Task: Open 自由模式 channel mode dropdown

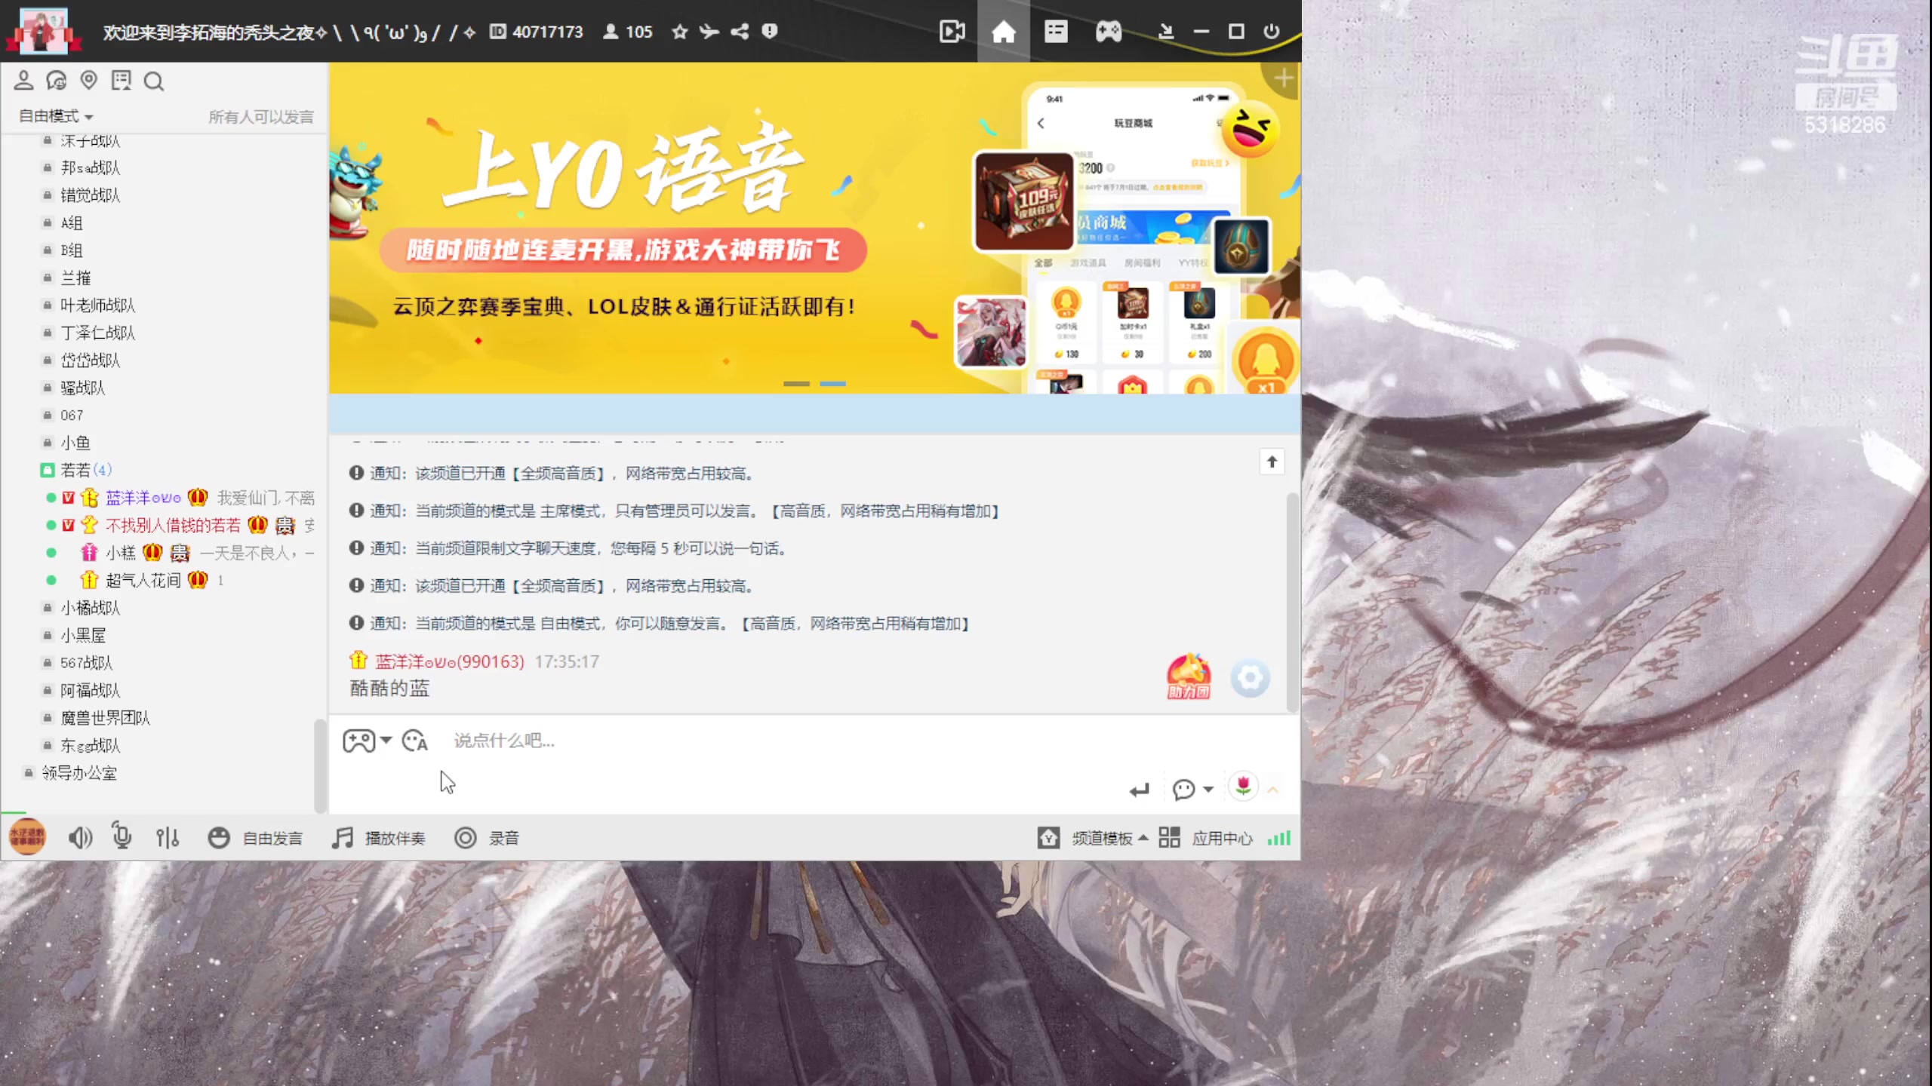Action: pyautogui.click(x=56, y=116)
